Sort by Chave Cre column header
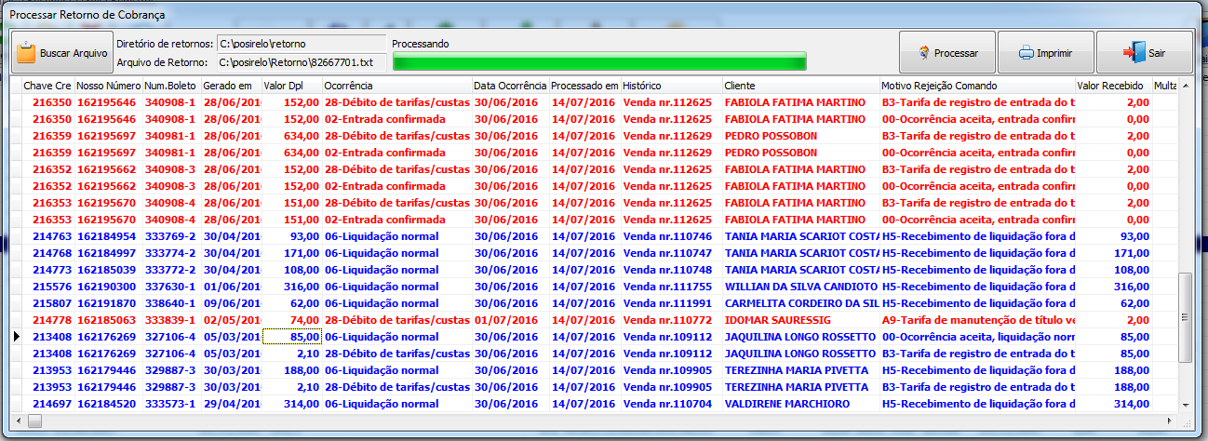The height and width of the screenshot is (441, 1208). click(48, 86)
